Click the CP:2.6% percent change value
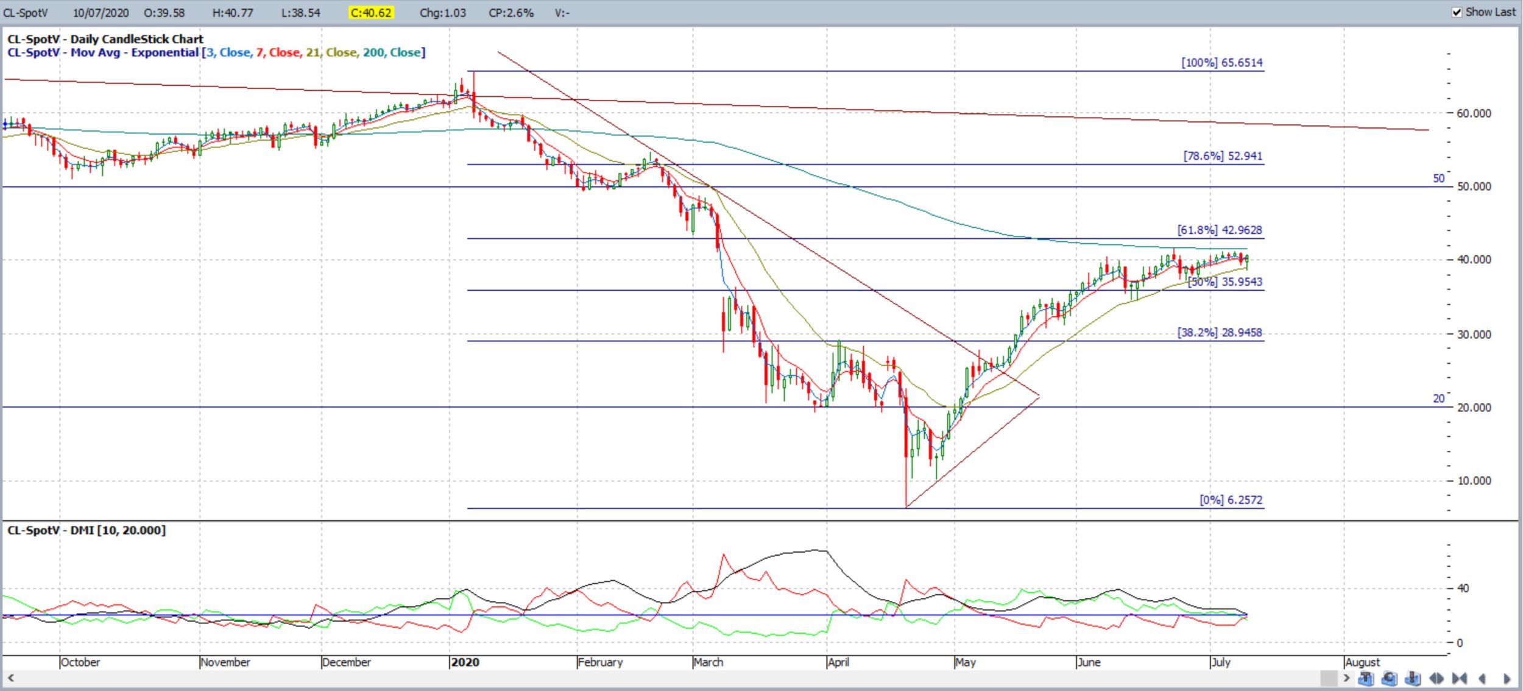 click(x=511, y=13)
